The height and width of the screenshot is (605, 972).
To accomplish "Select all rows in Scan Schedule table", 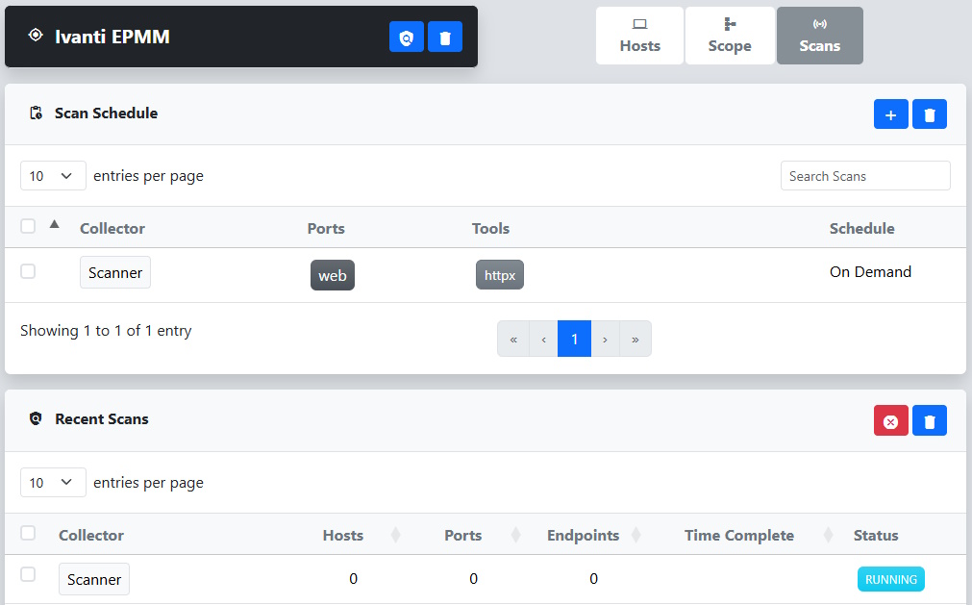I will tap(28, 226).
